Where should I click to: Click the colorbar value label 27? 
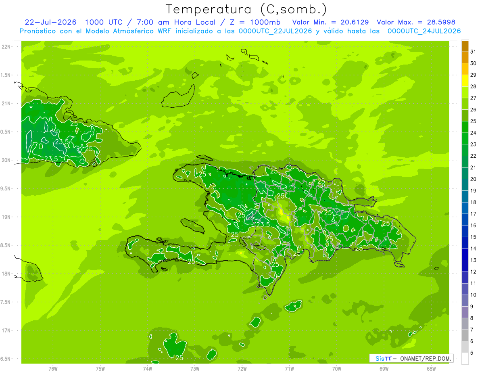[474, 98]
